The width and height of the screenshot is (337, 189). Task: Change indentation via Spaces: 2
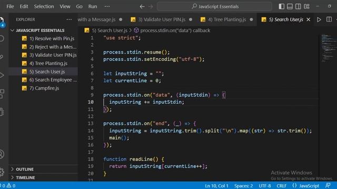pos(243,185)
